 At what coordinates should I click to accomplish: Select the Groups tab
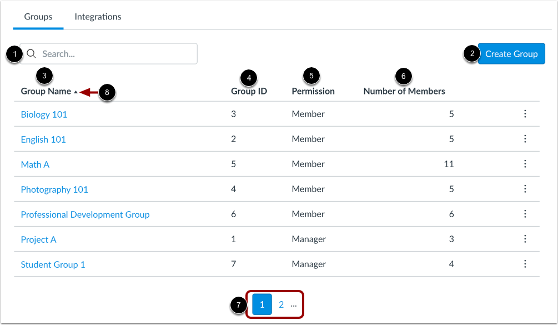click(38, 17)
